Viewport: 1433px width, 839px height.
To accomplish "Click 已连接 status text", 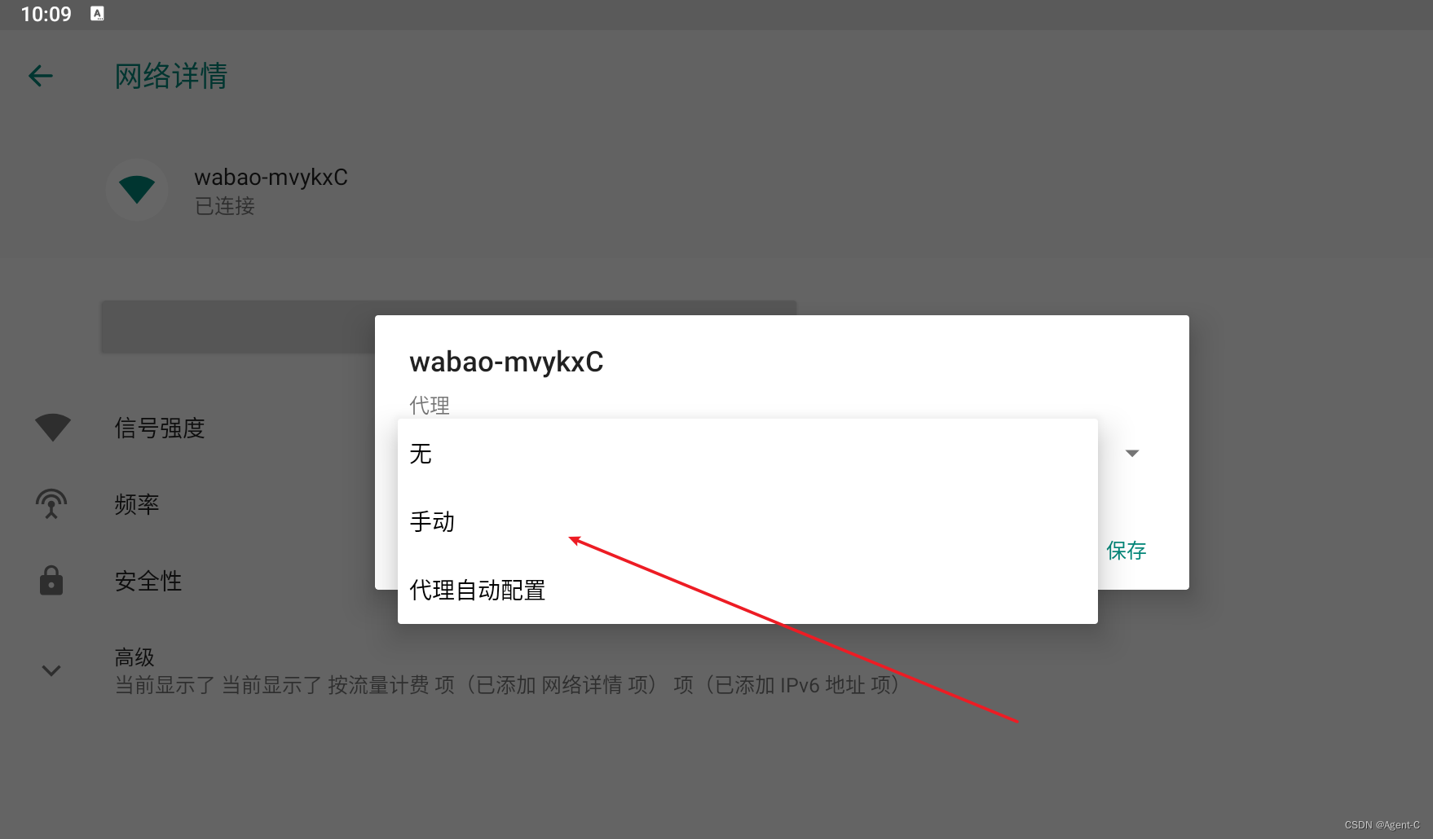I will pyautogui.click(x=225, y=206).
